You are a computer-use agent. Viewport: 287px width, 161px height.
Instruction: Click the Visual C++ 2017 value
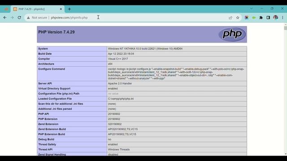point(118,59)
